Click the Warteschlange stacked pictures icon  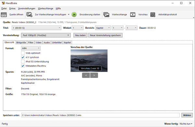point(106,15)
